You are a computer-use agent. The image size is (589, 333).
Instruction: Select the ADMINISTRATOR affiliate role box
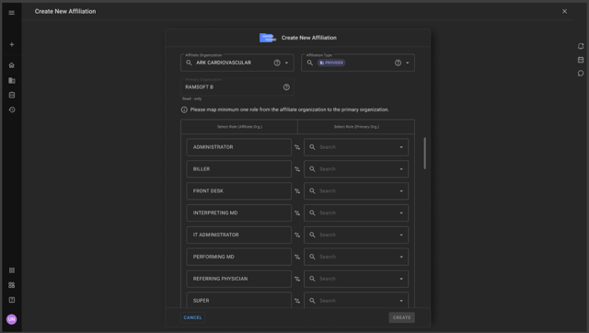239,147
